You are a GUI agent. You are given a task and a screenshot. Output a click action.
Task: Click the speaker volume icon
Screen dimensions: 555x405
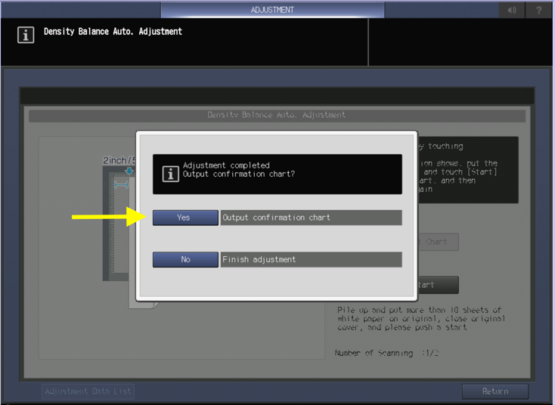(512, 10)
